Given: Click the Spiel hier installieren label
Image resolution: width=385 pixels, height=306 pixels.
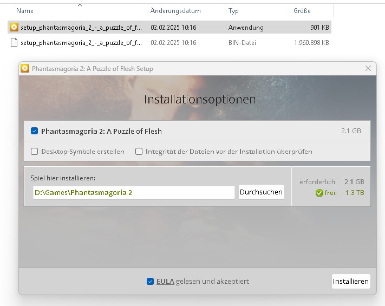Looking at the screenshot, I should coord(63,178).
